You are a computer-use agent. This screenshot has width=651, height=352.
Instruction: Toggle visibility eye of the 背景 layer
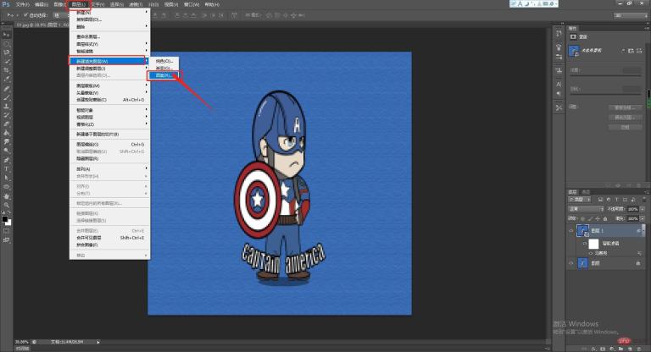click(x=570, y=264)
